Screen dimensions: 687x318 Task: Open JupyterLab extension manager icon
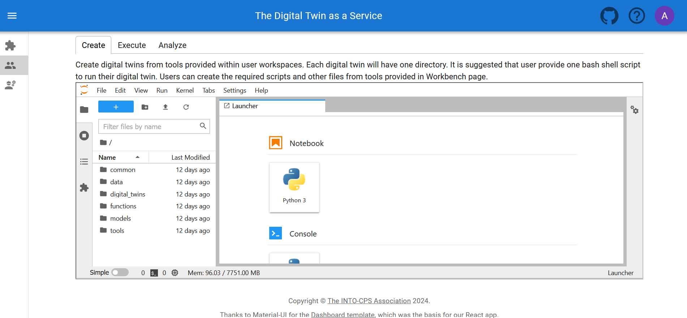[84, 187]
